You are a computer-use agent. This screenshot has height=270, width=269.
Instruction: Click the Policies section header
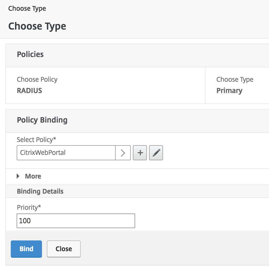click(x=30, y=54)
